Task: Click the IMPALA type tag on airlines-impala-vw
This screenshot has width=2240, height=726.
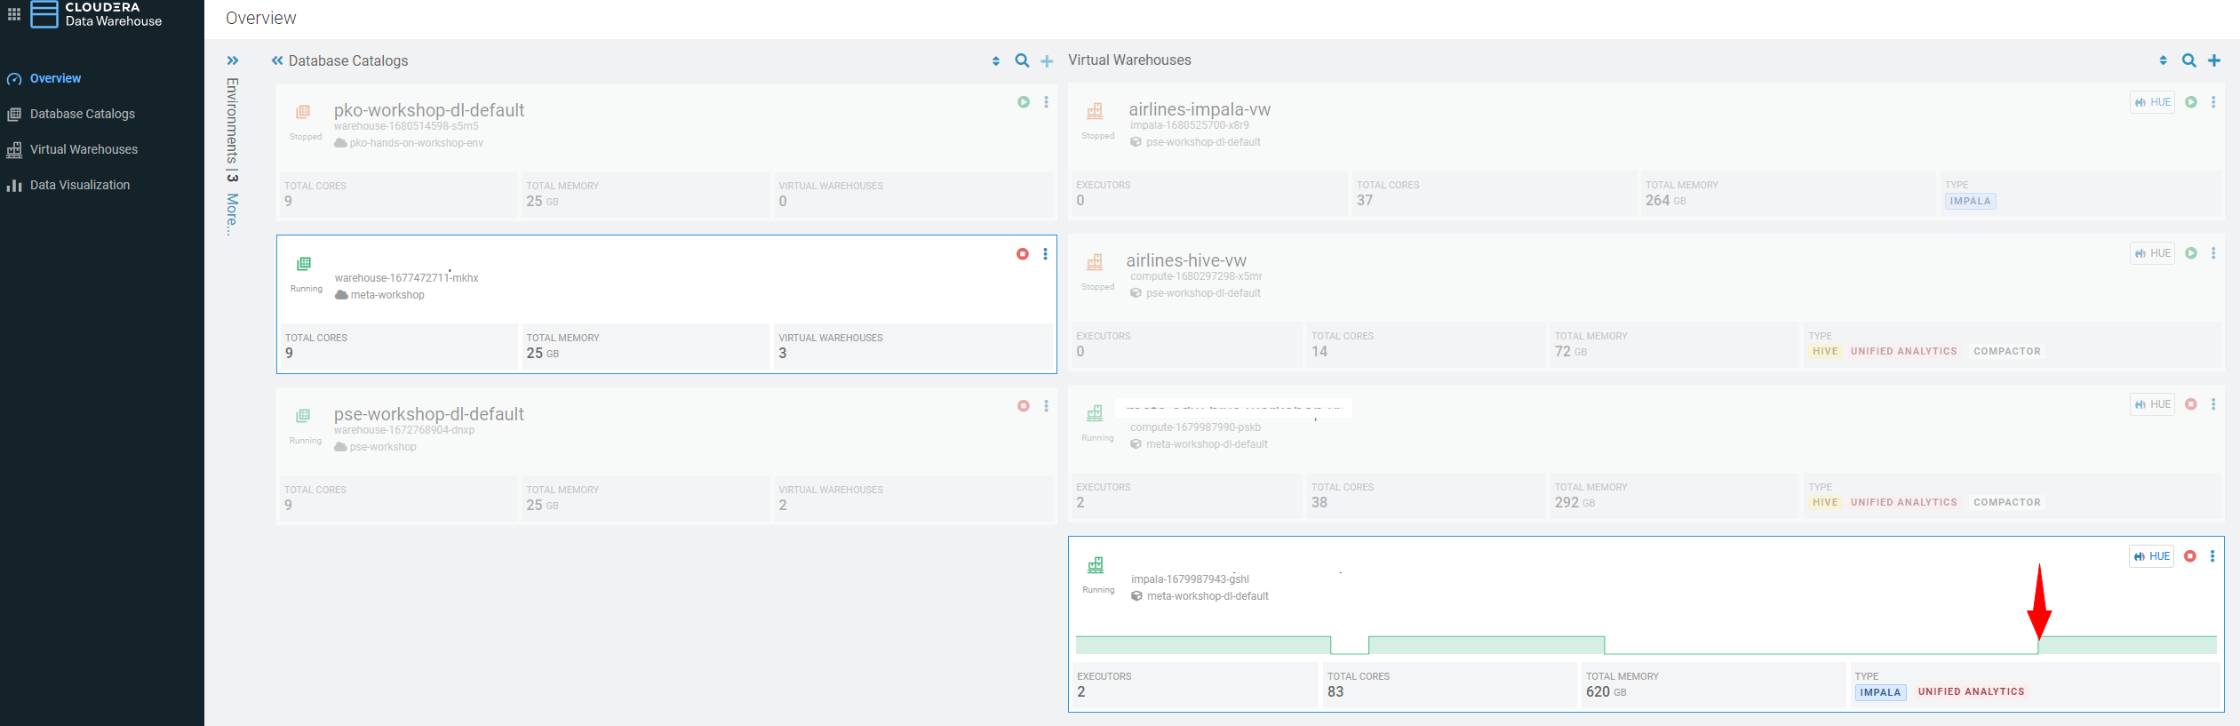Action: (x=1971, y=201)
